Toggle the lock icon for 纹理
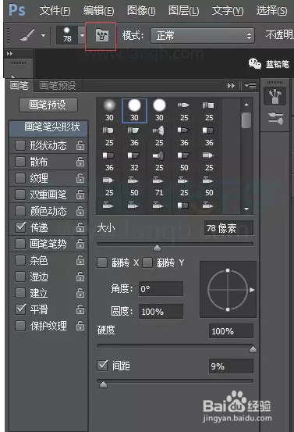The height and width of the screenshot is (432, 294). pos(80,178)
